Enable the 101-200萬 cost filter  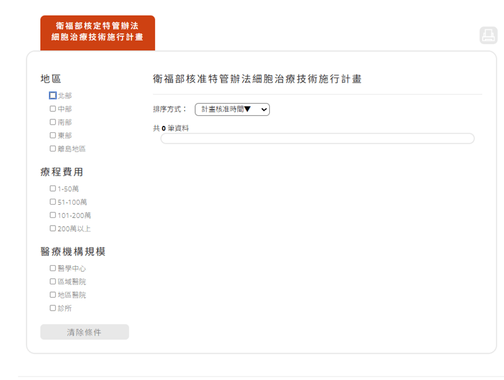(x=52, y=214)
